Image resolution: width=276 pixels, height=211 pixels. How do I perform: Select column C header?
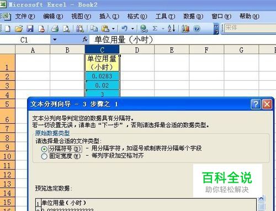pos(102,50)
